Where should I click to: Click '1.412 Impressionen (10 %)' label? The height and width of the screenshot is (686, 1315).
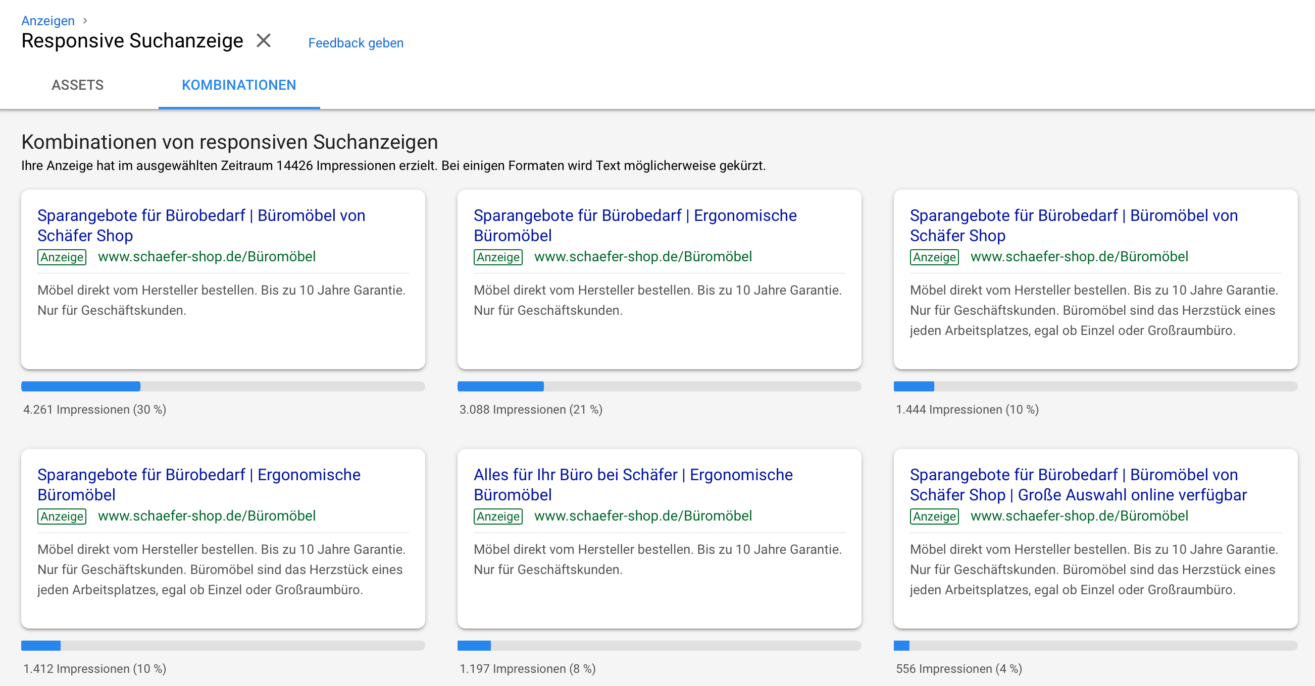95,668
